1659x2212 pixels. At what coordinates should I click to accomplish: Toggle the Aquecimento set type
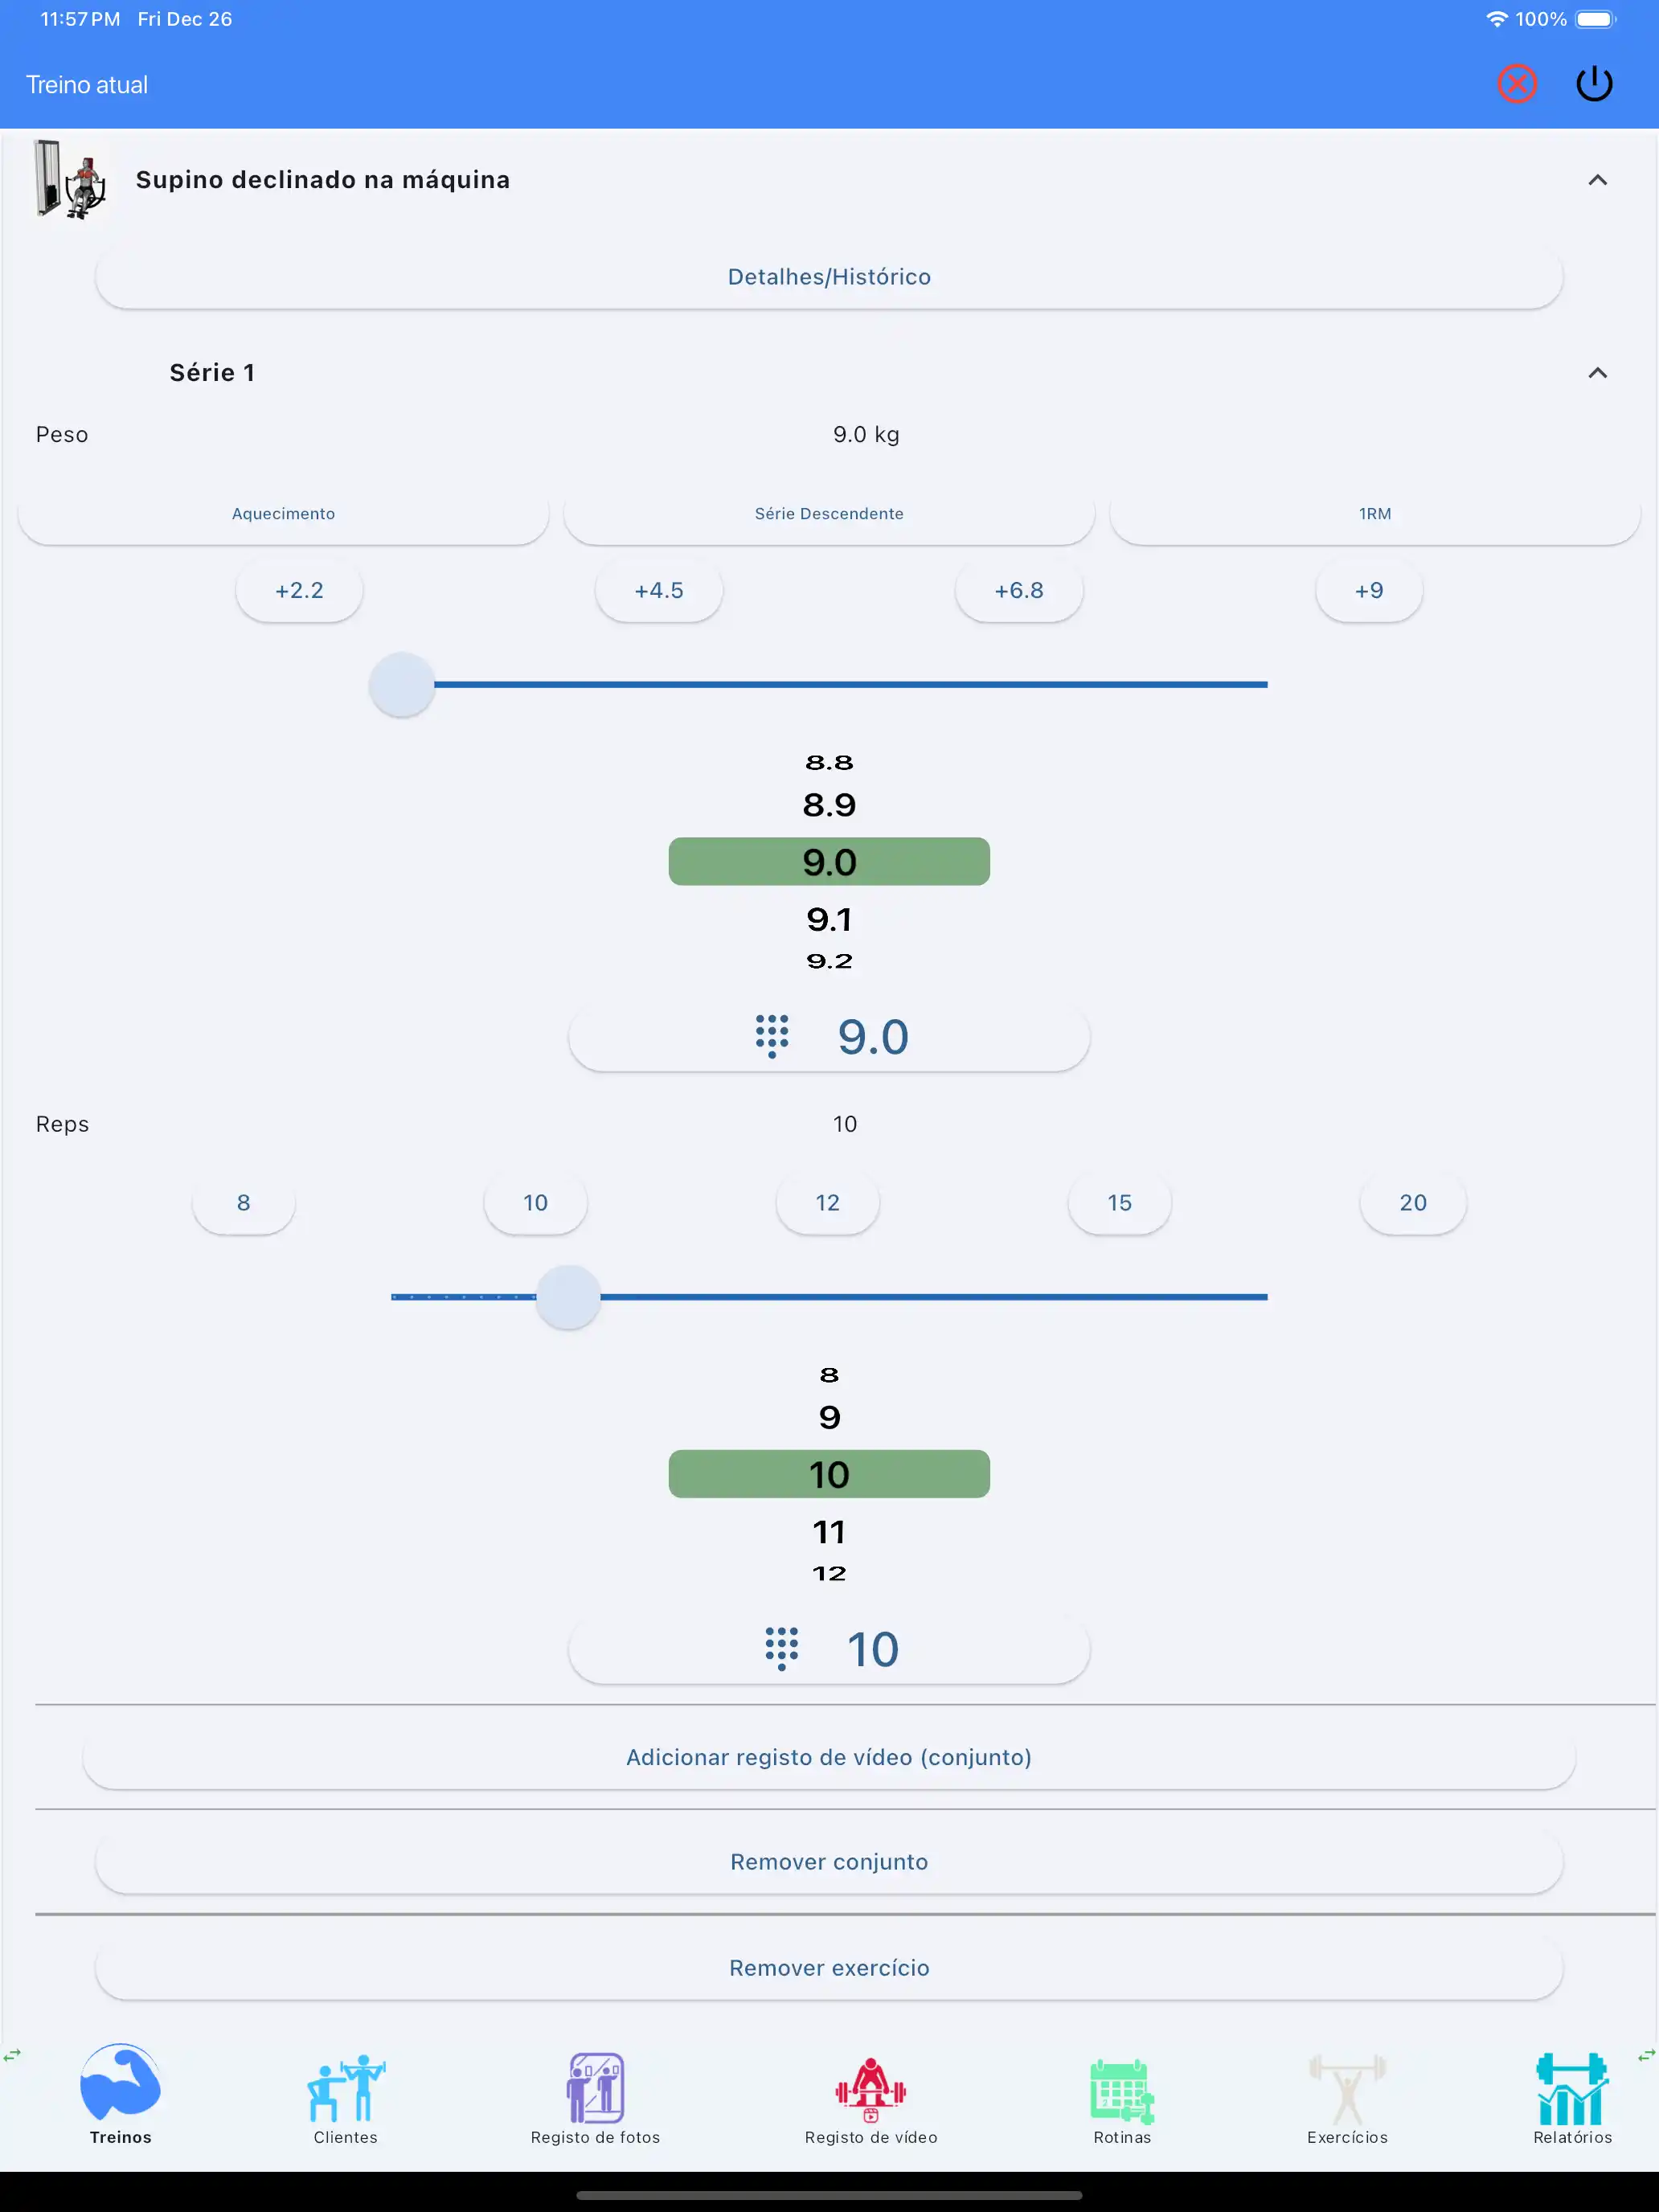click(283, 514)
